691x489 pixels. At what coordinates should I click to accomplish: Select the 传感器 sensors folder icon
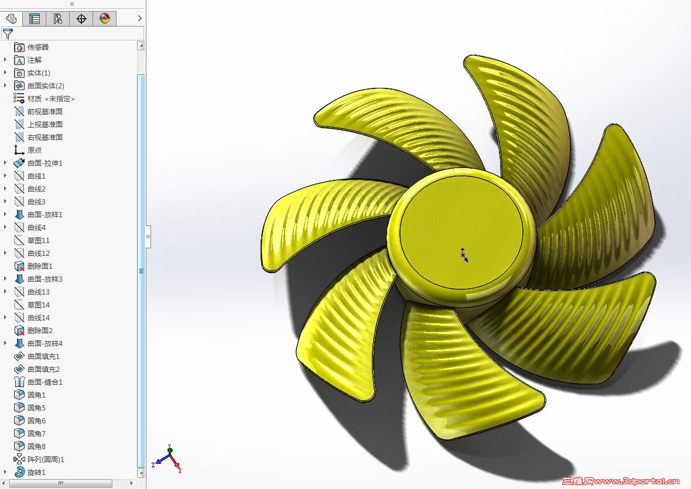[19, 47]
